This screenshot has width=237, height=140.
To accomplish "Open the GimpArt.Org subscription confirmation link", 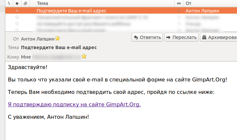I will pos(74,104).
